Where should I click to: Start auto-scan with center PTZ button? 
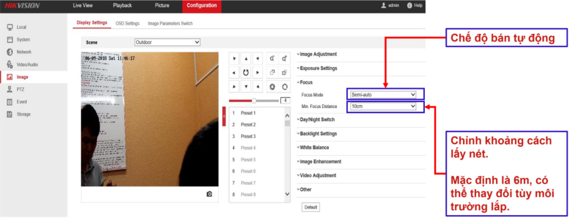click(x=246, y=73)
